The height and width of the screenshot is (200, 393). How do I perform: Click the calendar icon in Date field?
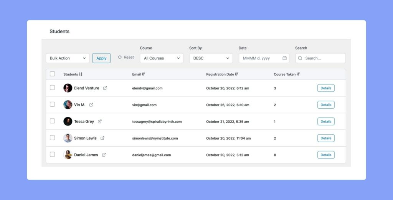(x=284, y=58)
